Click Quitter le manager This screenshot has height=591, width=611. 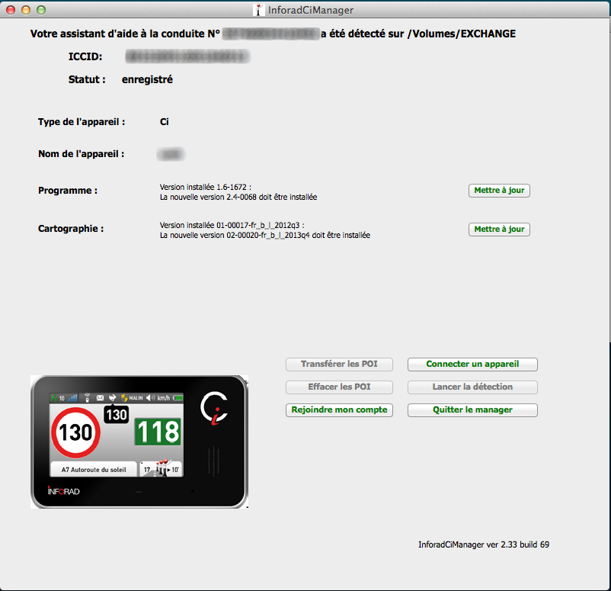pos(472,410)
